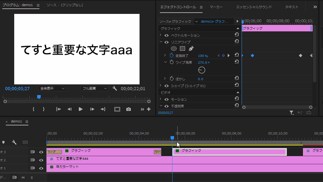Image resolution: width=323 pixels, height=182 pixels.
Task: Go to next 変換終了 keyframe
Action: pyautogui.click(x=228, y=56)
